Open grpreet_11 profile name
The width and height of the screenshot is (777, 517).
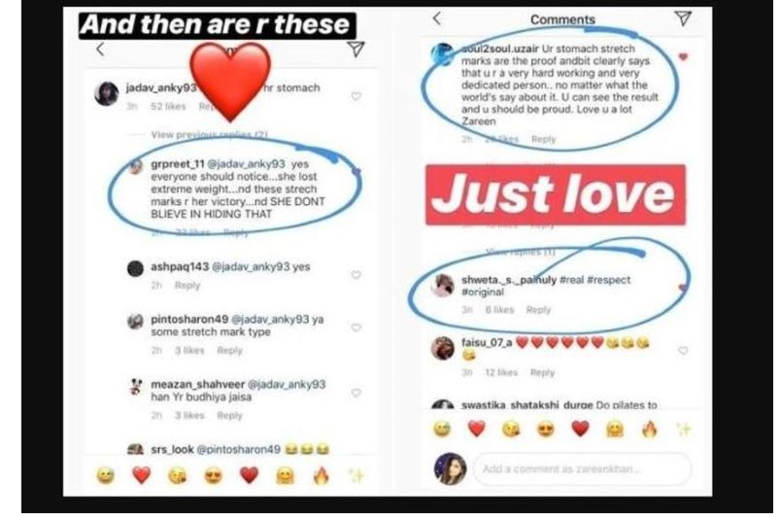tap(178, 164)
